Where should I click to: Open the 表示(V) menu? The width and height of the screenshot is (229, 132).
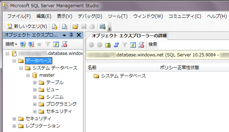point(65,16)
